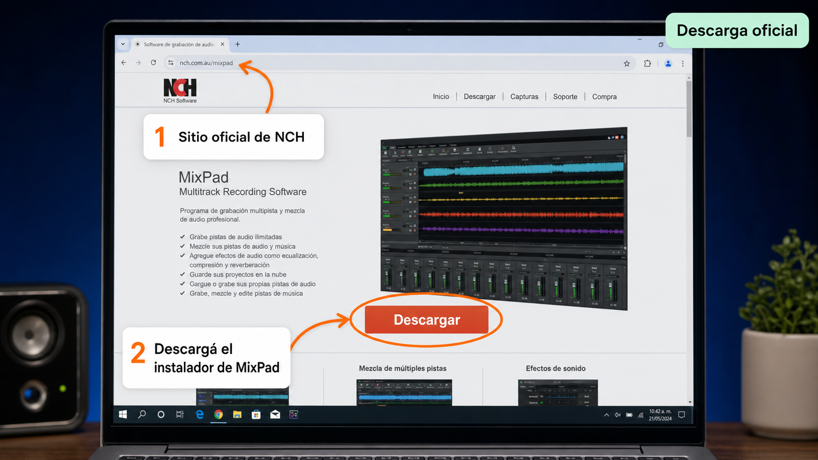818x460 pixels.
Task: Open the clock showing 10:42 a. m.
Action: click(660, 415)
